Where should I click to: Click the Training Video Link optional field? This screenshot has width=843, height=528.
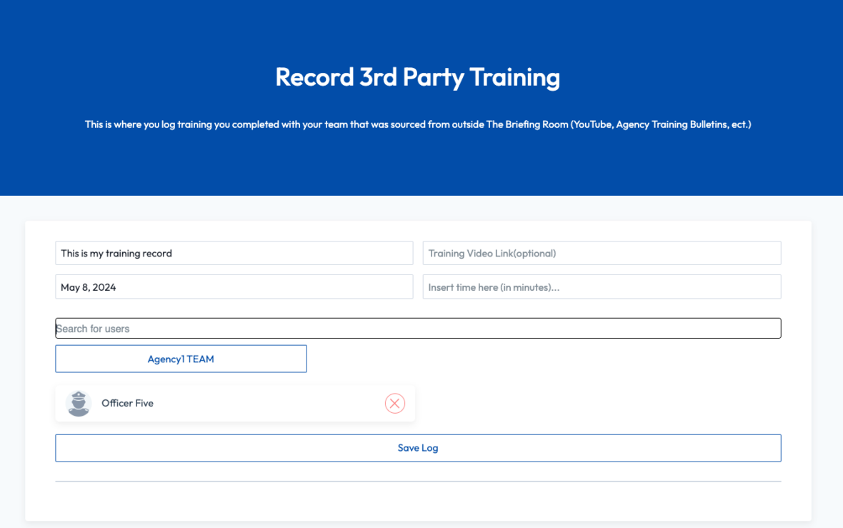tap(602, 253)
